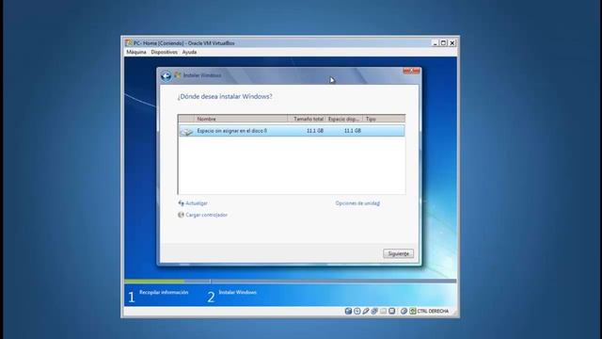Sort by the Tipo column header
This screenshot has width=602, height=339.
pyautogui.click(x=384, y=120)
